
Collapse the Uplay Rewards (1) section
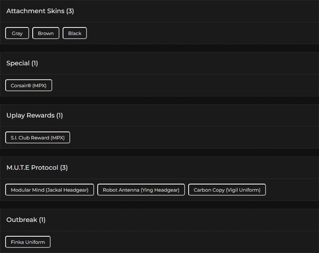pyautogui.click(x=34, y=115)
